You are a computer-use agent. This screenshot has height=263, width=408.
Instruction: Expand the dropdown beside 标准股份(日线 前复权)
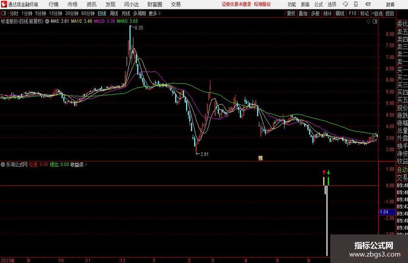tap(47, 21)
